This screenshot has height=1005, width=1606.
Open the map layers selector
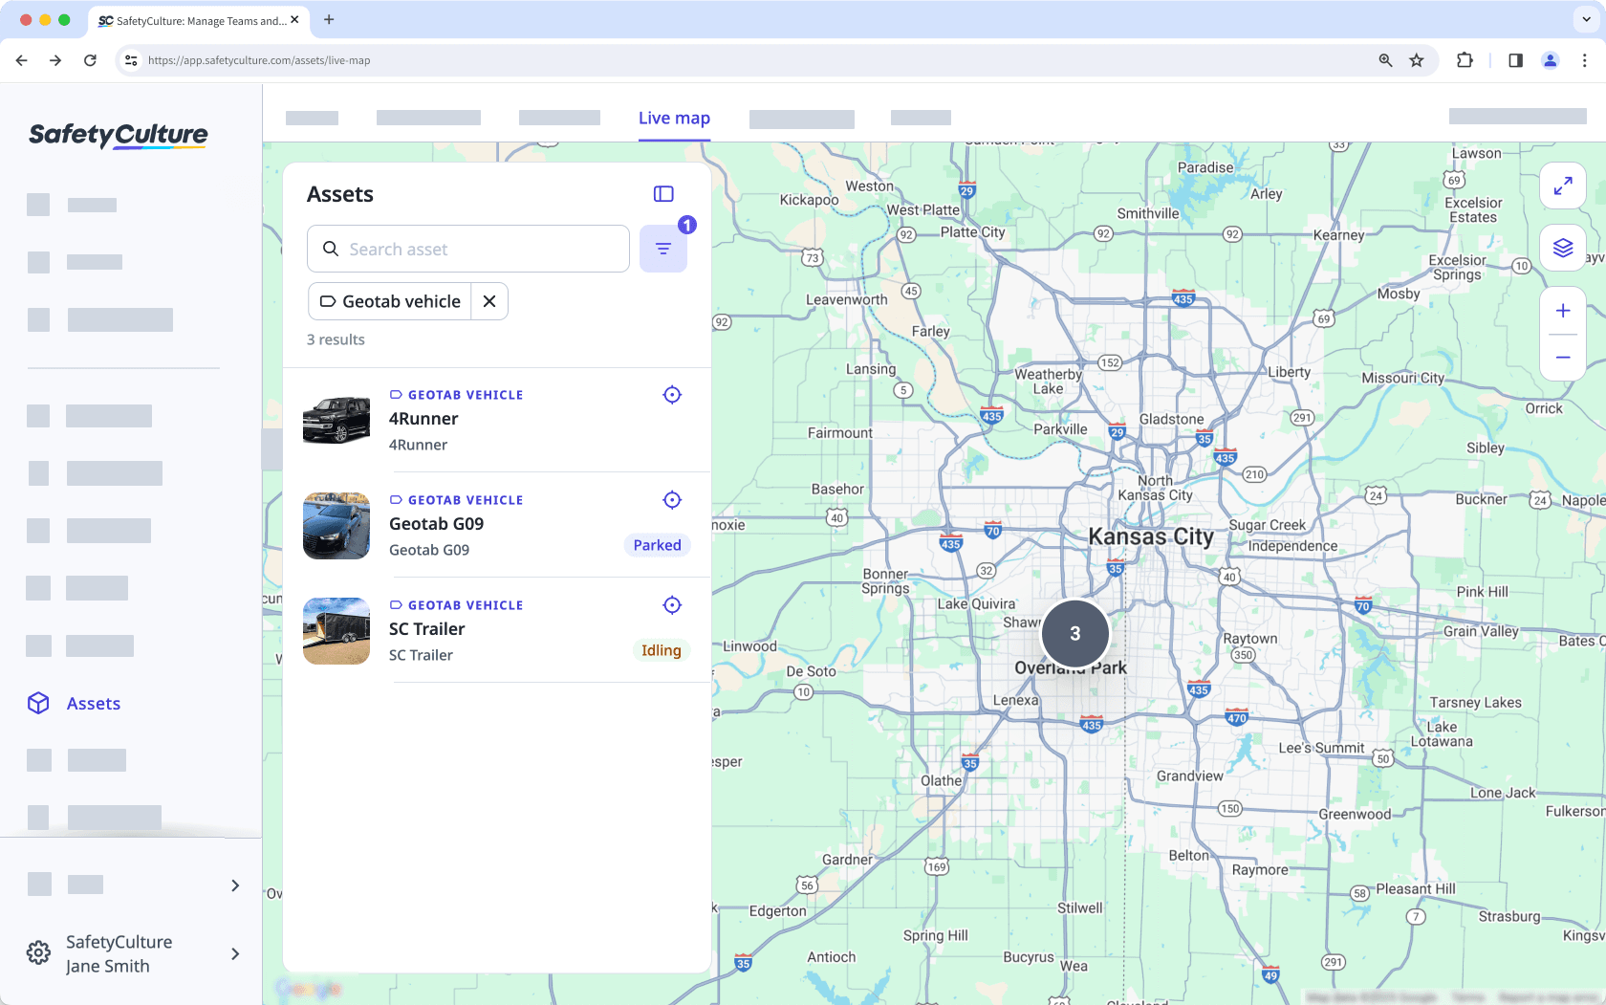point(1563,248)
